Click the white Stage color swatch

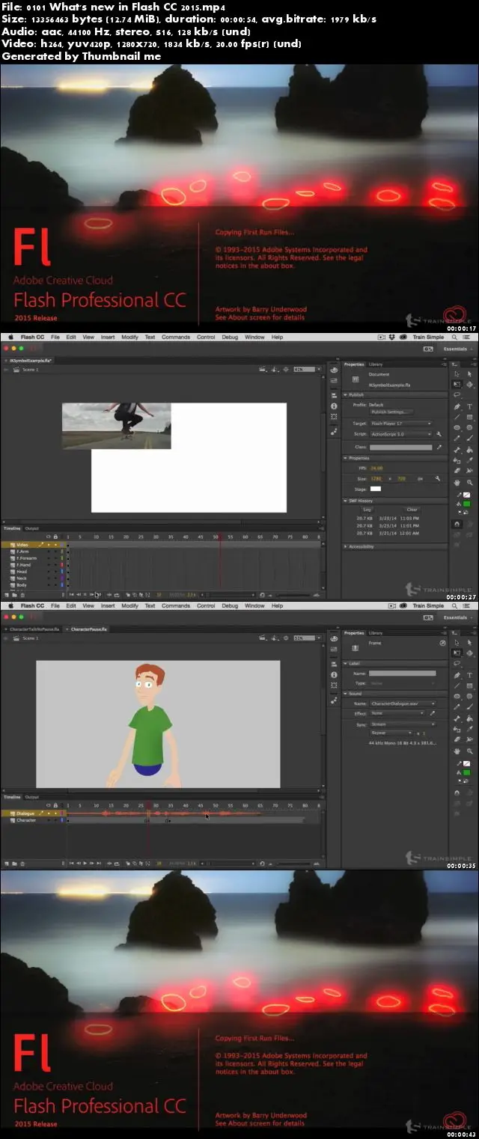click(376, 489)
